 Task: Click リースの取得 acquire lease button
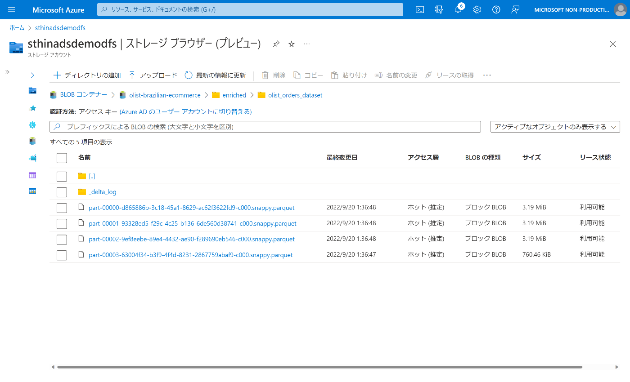pos(450,75)
